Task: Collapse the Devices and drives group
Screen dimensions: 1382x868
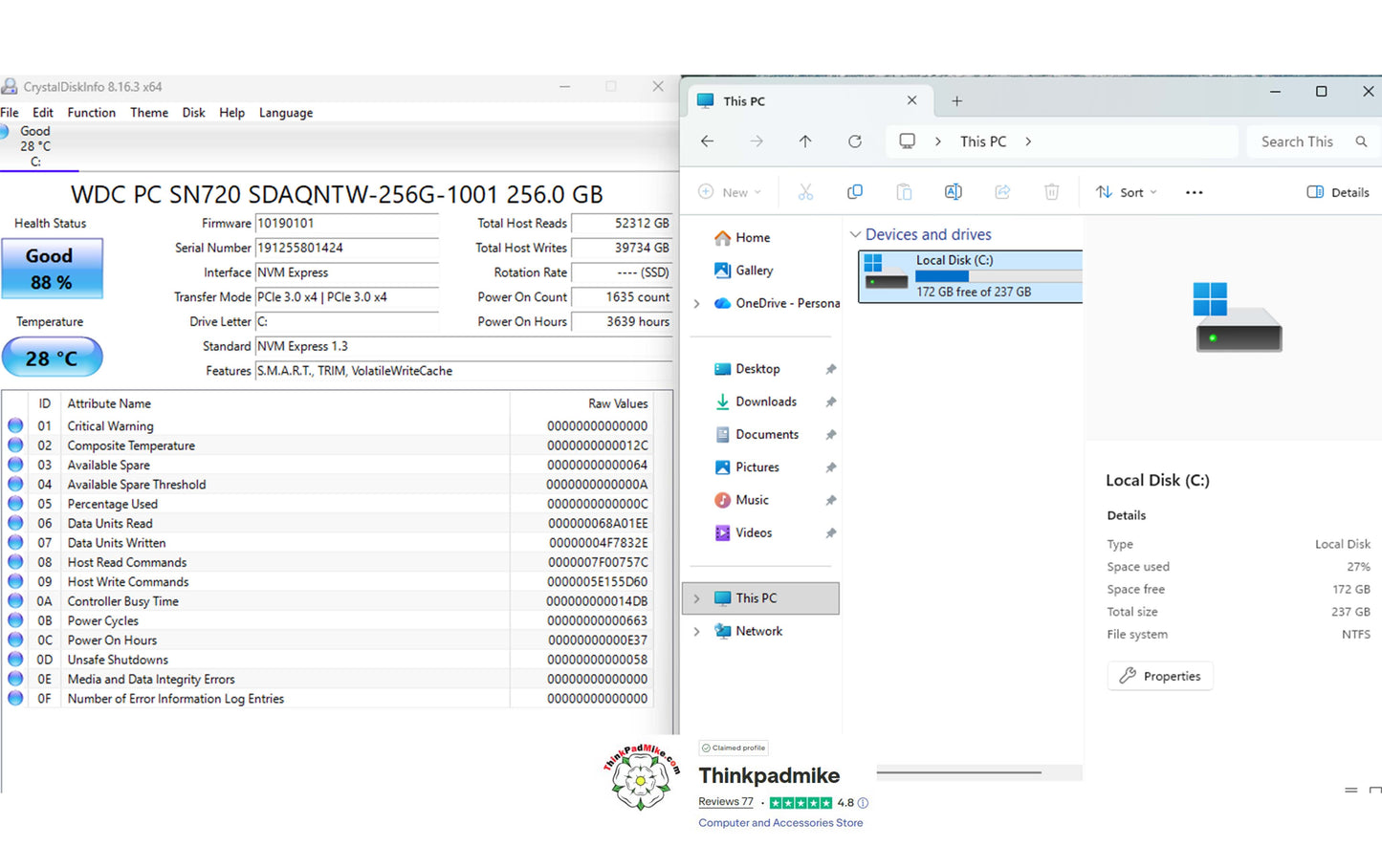Action: point(855,235)
